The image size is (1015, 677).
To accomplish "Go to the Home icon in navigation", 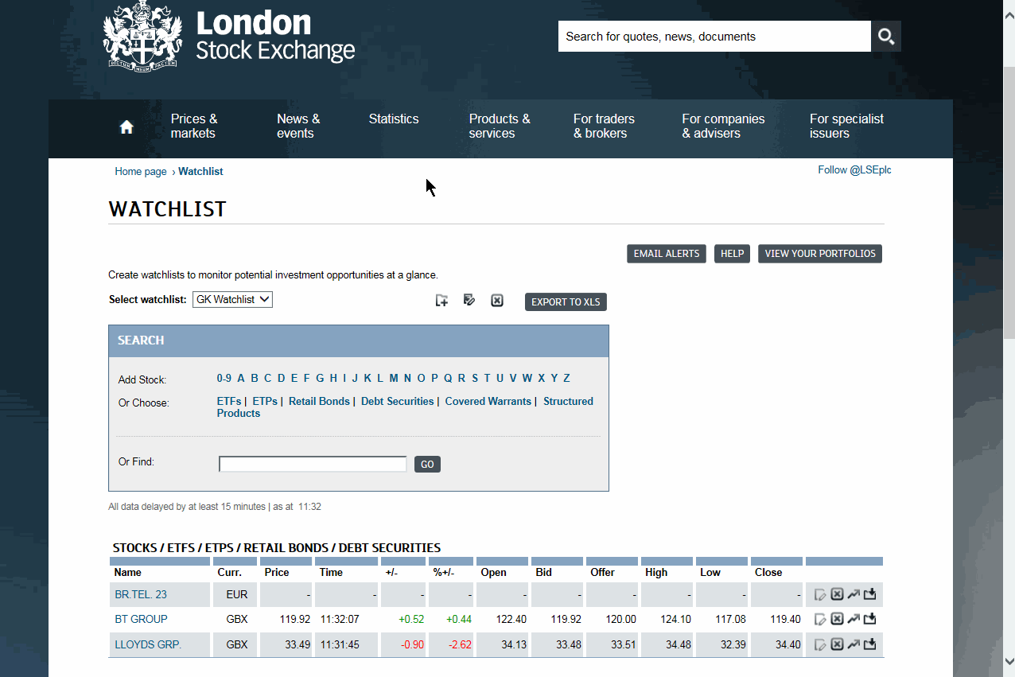I will (126, 127).
